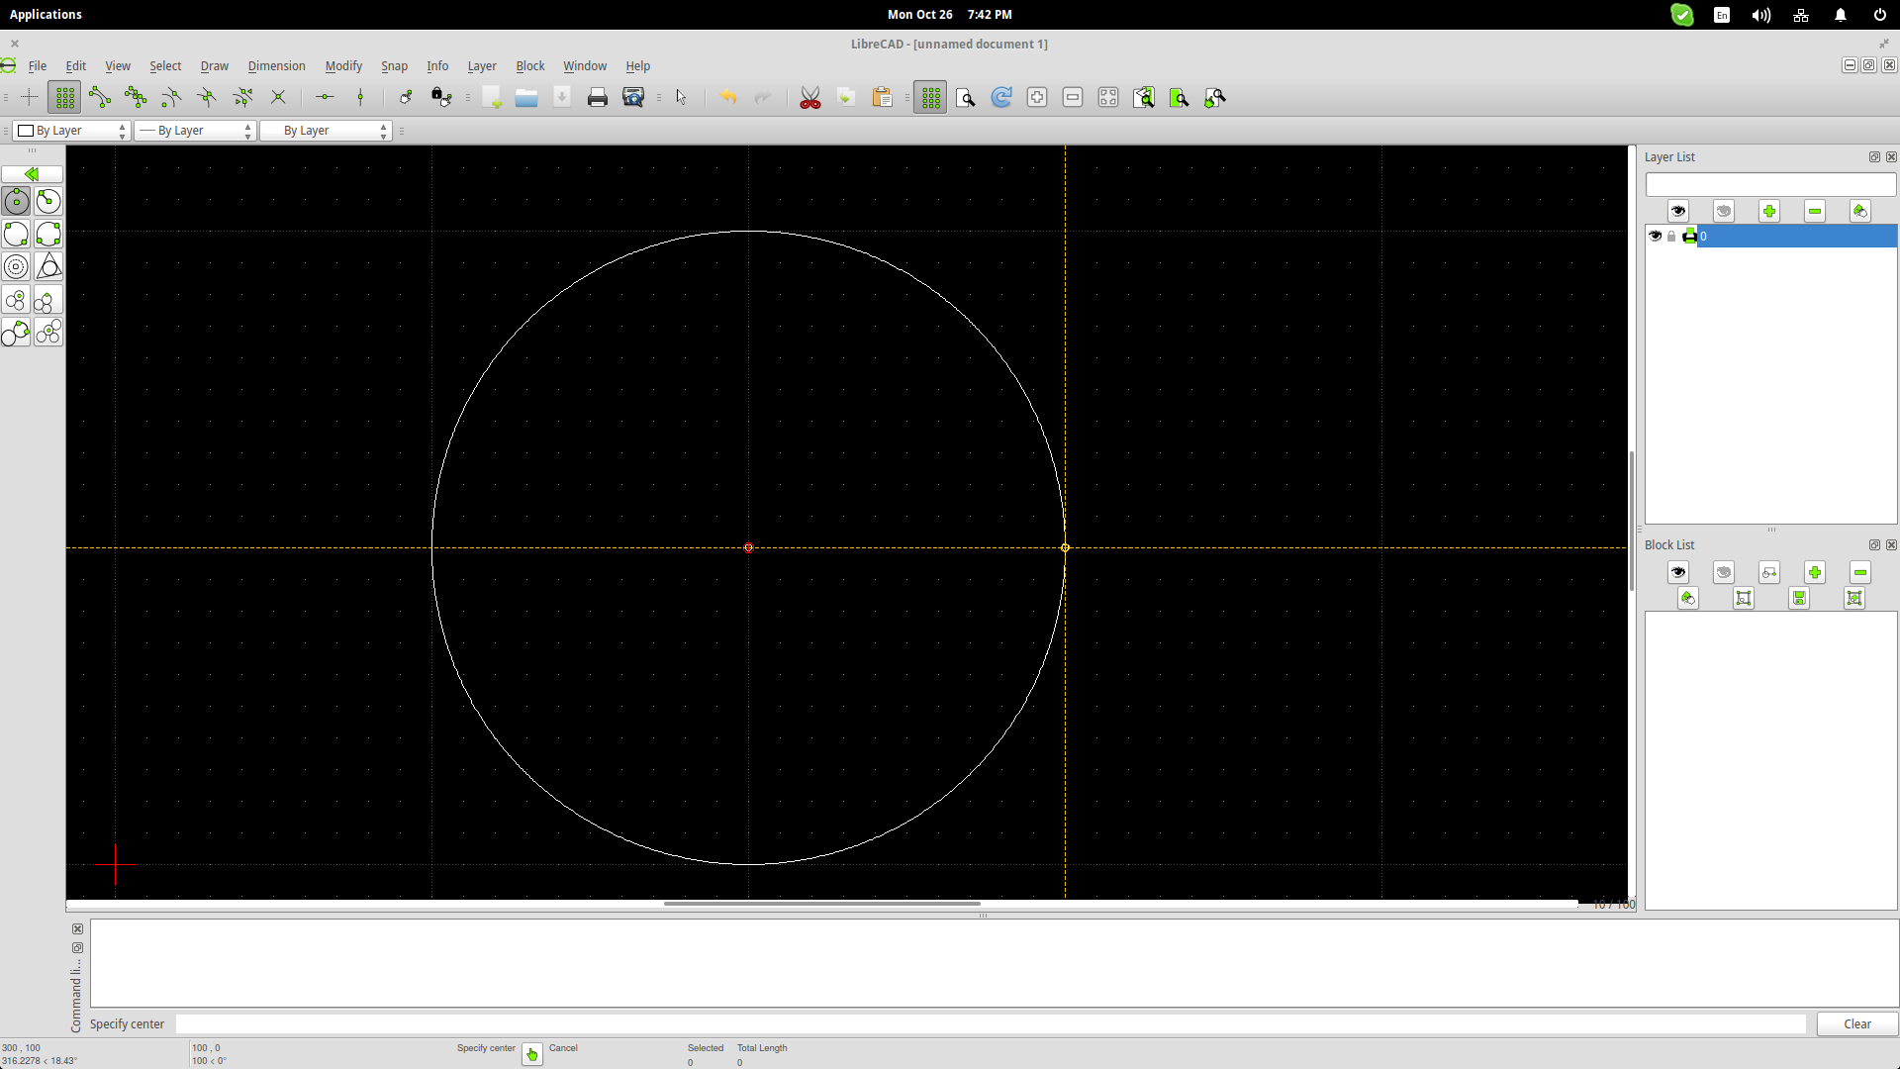Click the Clear button in command line

[x=1857, y=1023]
